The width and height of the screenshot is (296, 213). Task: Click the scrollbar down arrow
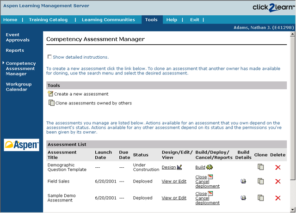click(293, 209)
